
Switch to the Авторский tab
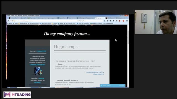pyautogui.click(x=13, y=18)
